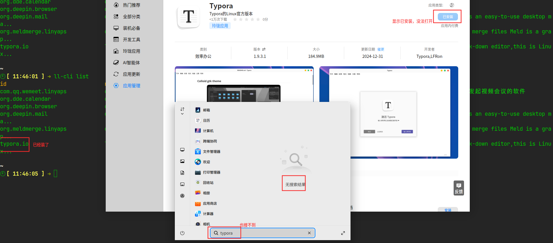Click the launcher power button

pyautogui.click(x=182, y=233)
